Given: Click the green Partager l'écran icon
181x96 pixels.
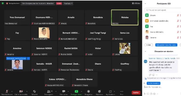Looking at the screenshot, I should [x=76, y=91].
